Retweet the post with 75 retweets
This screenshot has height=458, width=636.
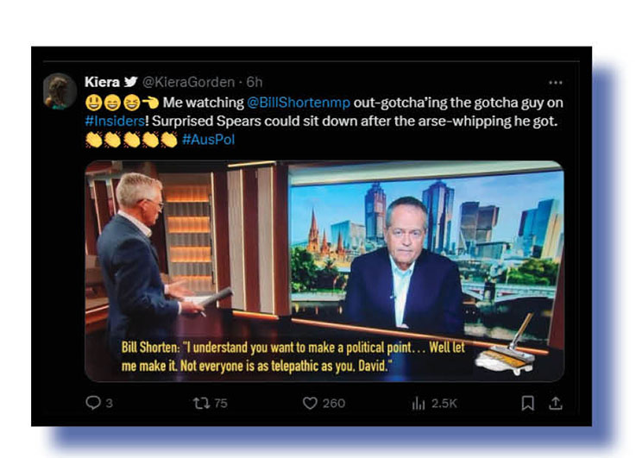point(201,403)
